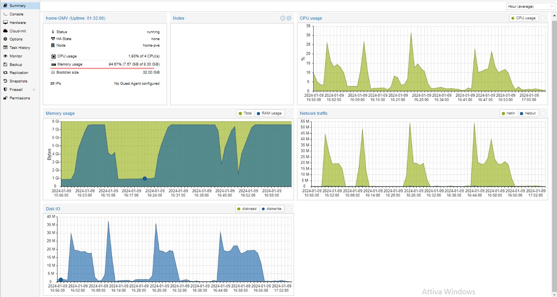Click the '32.00 GiB' bootdisk value
Image resolution: width=557 pixels, height=297 pixels.
tap(151, 72)
